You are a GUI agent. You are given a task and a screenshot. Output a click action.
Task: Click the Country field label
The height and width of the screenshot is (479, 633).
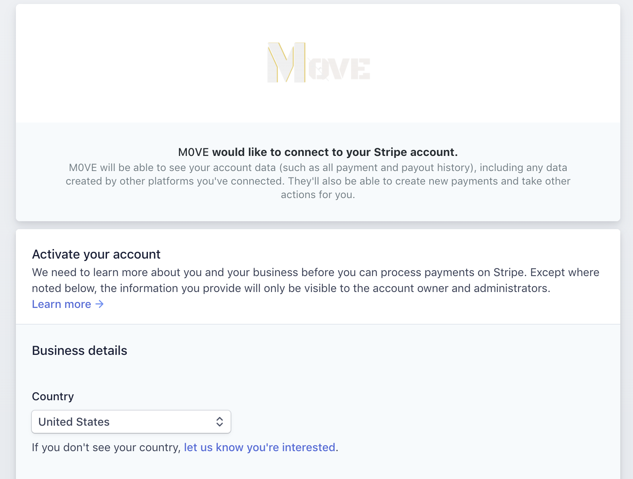click(53, 397)
